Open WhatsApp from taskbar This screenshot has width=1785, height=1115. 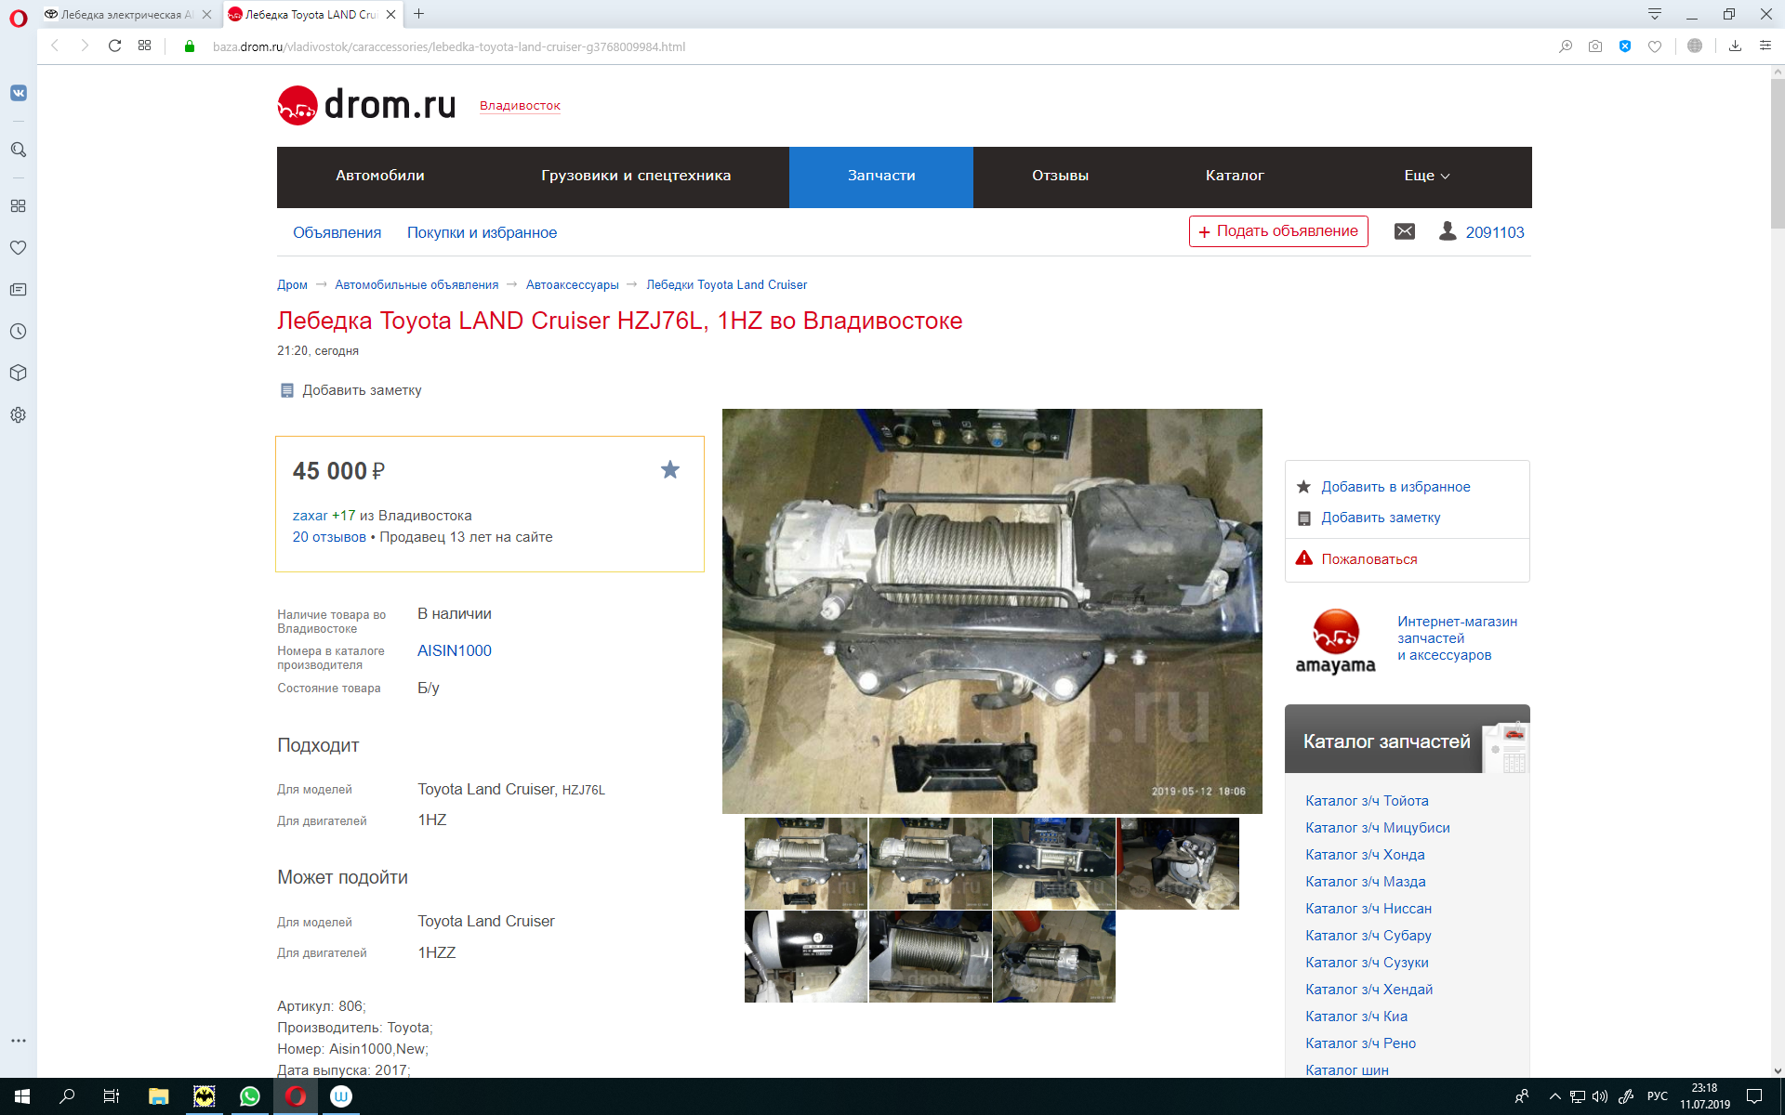click(x=250, y=1096)
